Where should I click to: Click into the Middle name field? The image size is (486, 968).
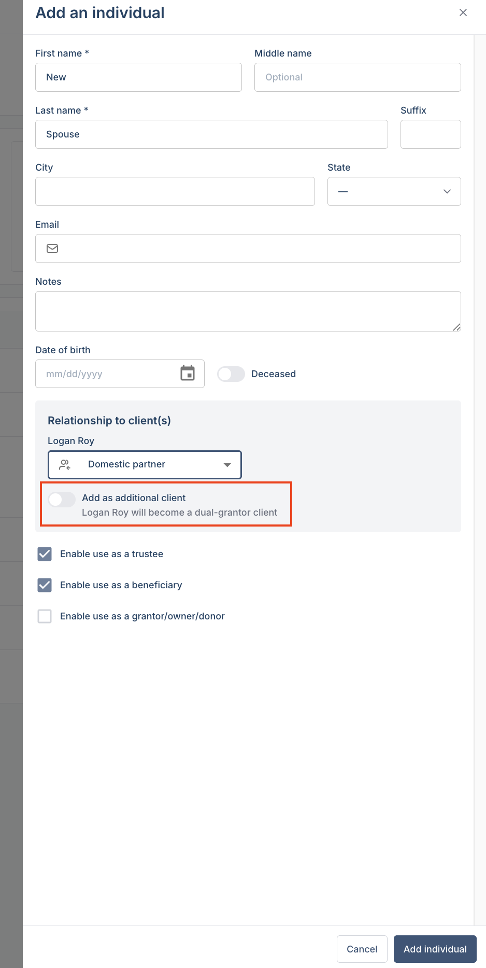pos(358,77)
